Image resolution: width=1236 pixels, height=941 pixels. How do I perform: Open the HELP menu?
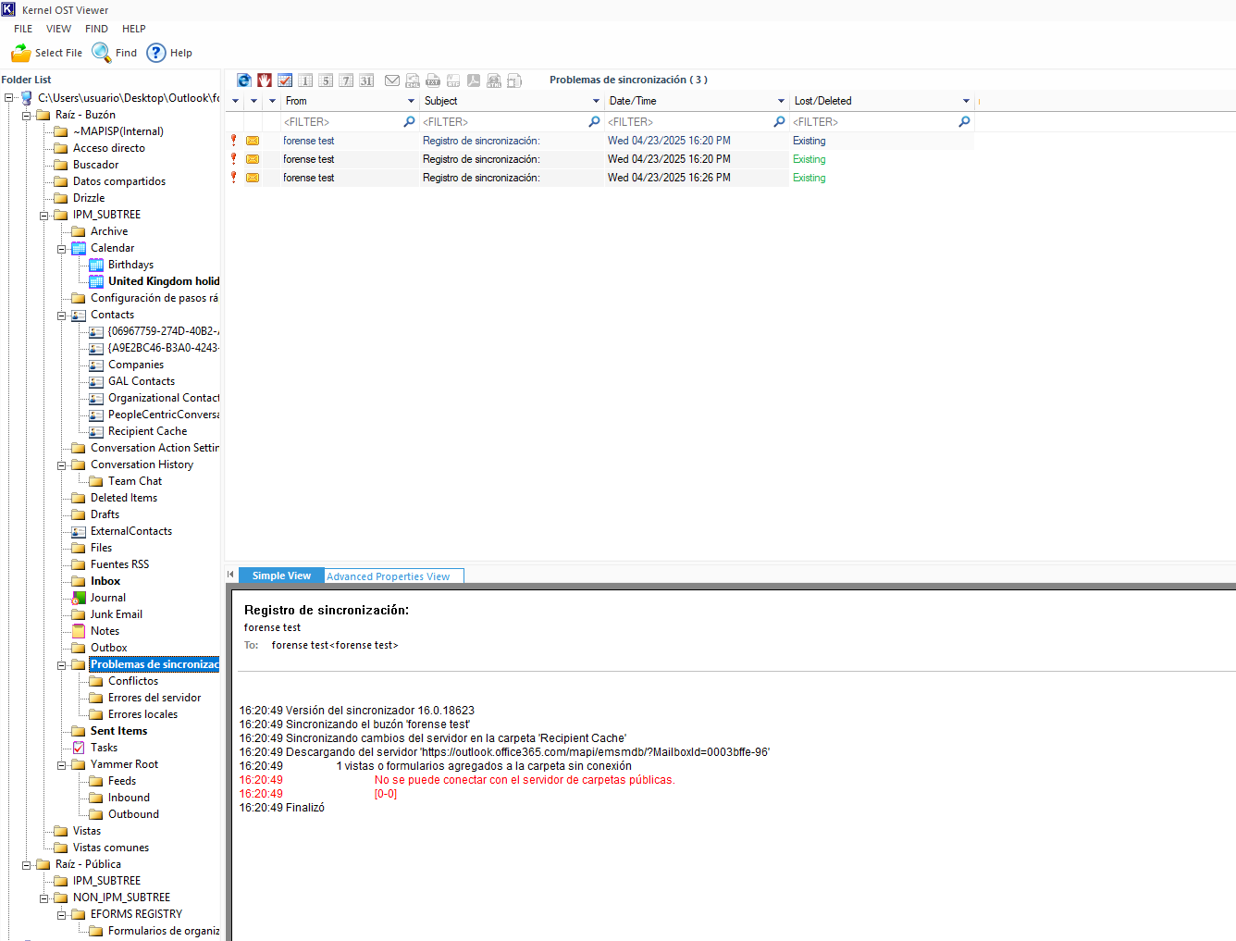click(x=134, y=29)
